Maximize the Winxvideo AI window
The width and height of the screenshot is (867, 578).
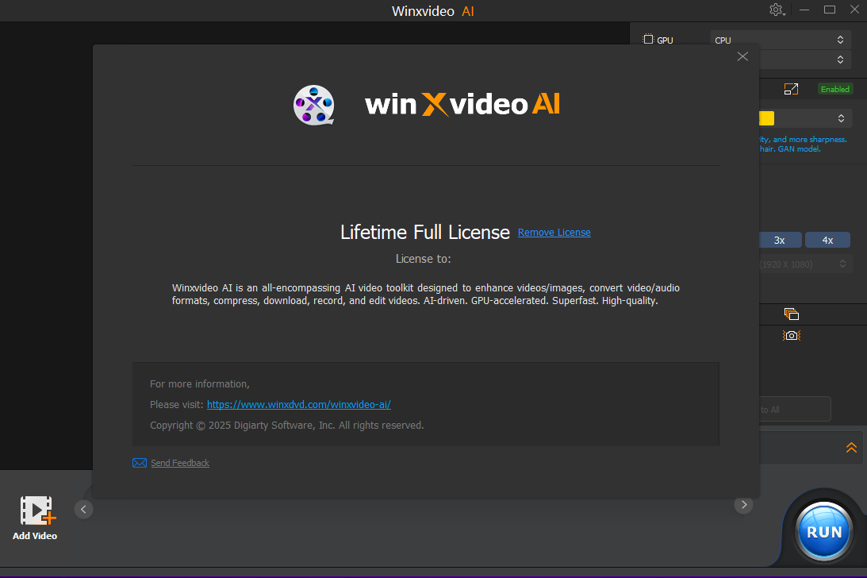[830, 10]
